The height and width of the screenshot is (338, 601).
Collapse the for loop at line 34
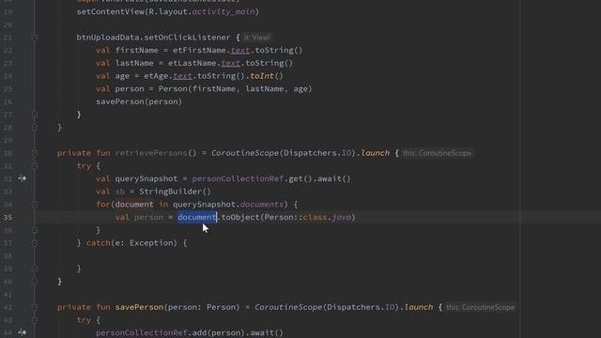(x=34, y=205)
